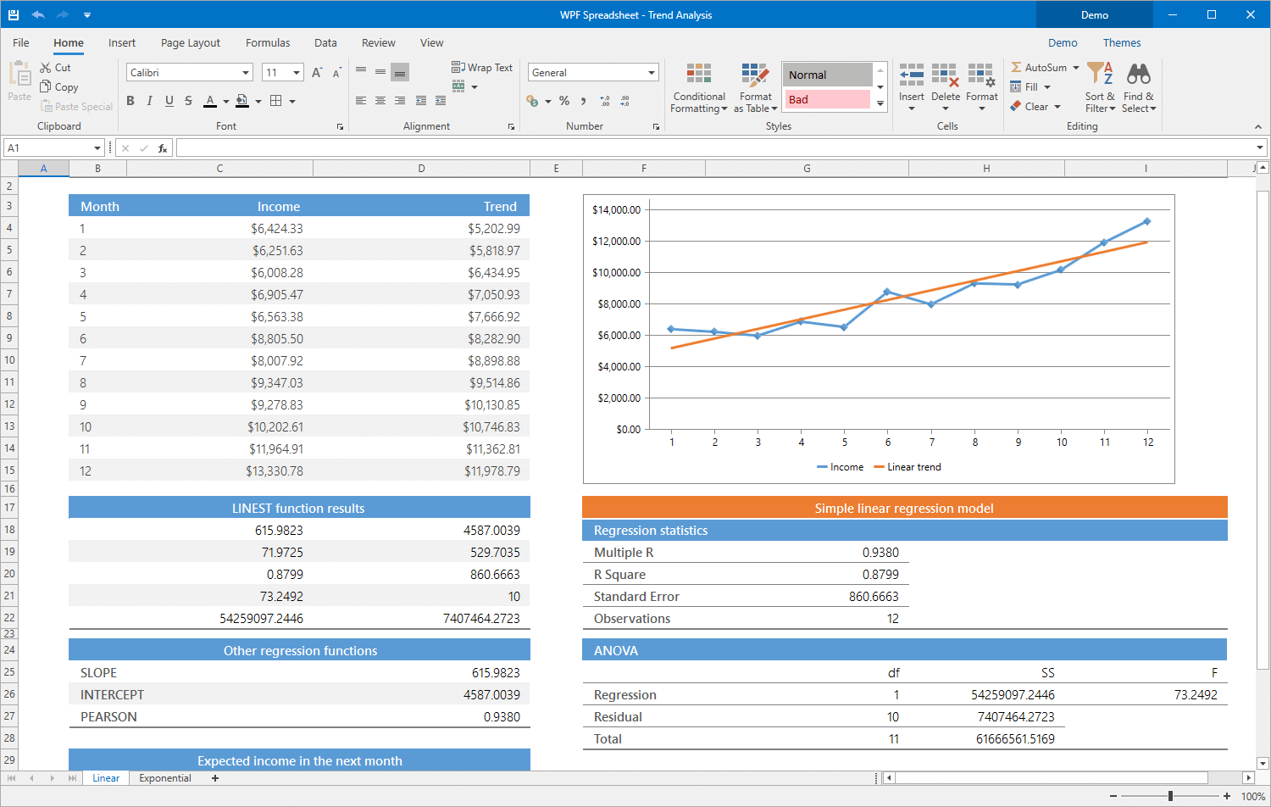
Task: Save the document from quick access toolbar
Action: [14, 14]
